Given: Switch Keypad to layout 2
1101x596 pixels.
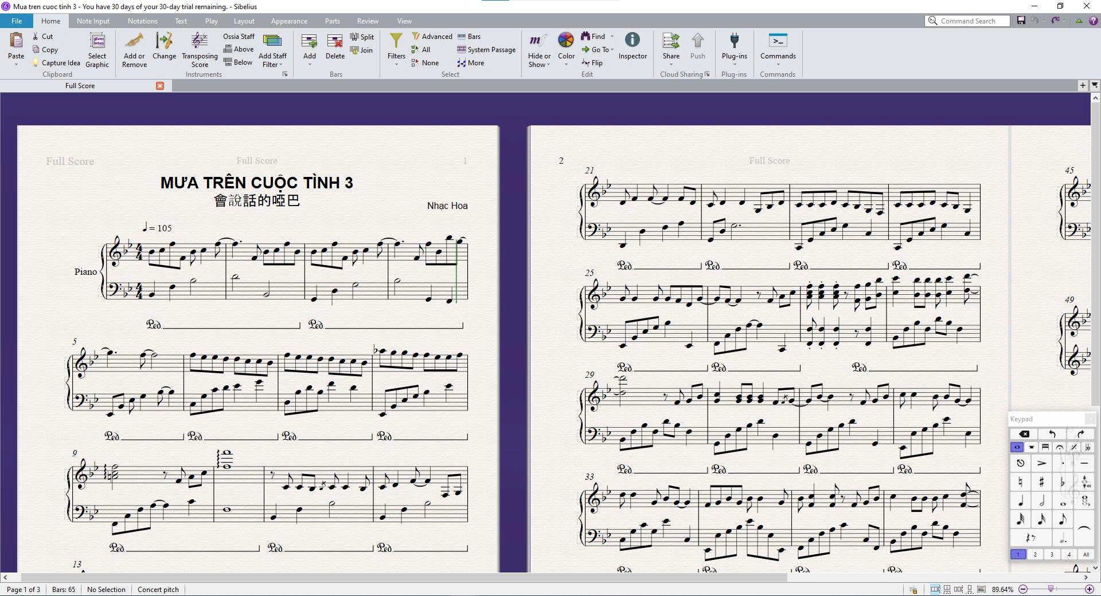Looking at the screenshot, I should 1034,554.
